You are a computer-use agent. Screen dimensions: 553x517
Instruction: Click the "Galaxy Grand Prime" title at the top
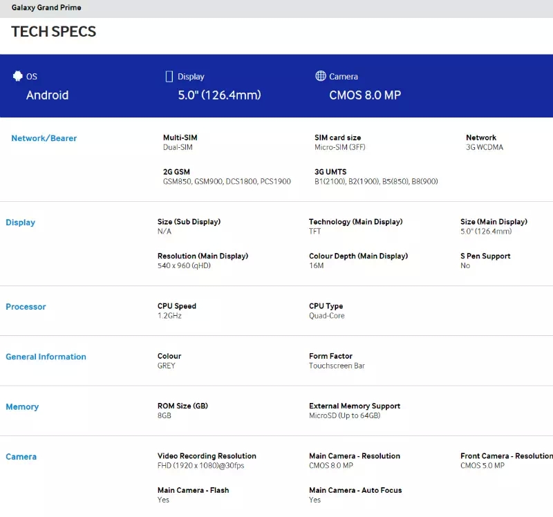(x=46, y=8)
